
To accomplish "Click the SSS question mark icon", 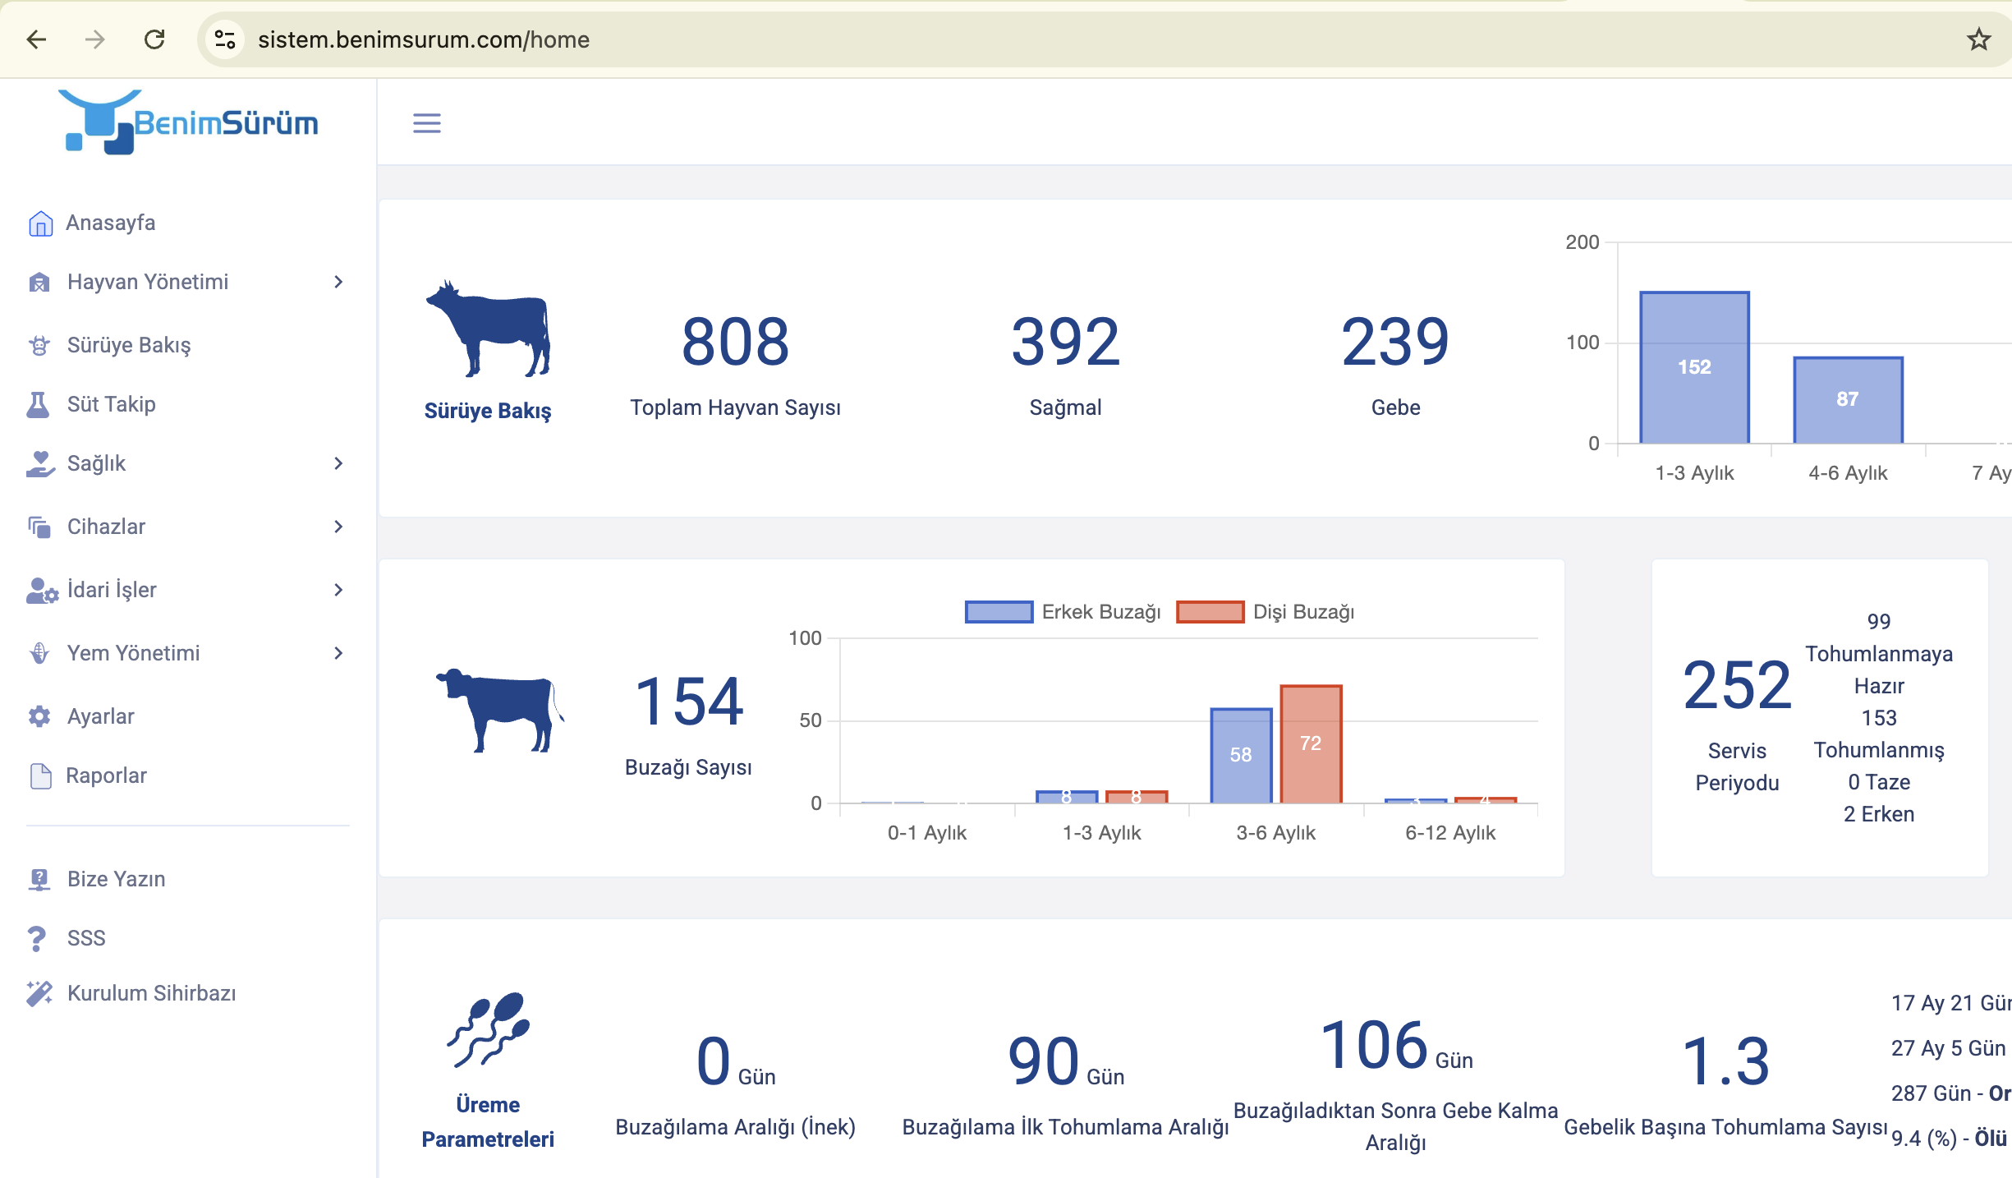I will coord(37,938).
